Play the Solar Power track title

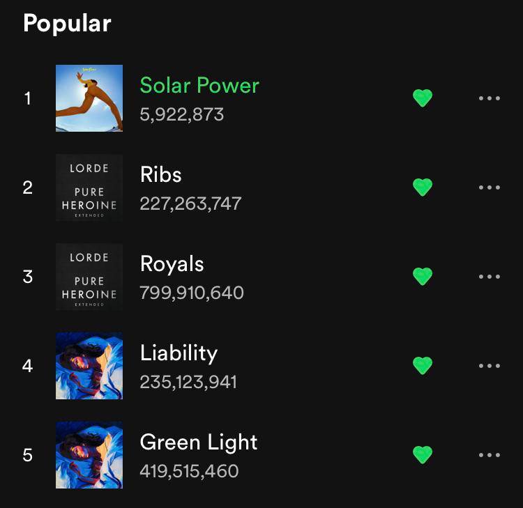199,86
